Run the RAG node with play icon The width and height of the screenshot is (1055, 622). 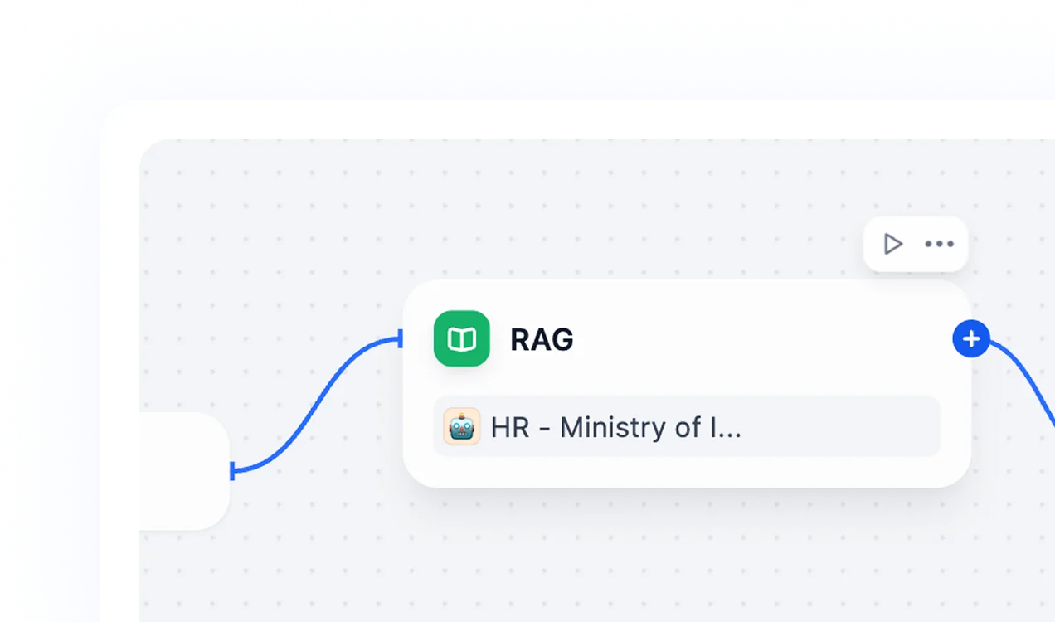point(892,244)
